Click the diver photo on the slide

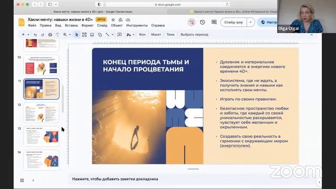coord(129,127)
